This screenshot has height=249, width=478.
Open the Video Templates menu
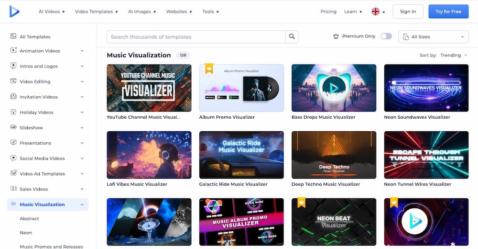click(97, 11)
